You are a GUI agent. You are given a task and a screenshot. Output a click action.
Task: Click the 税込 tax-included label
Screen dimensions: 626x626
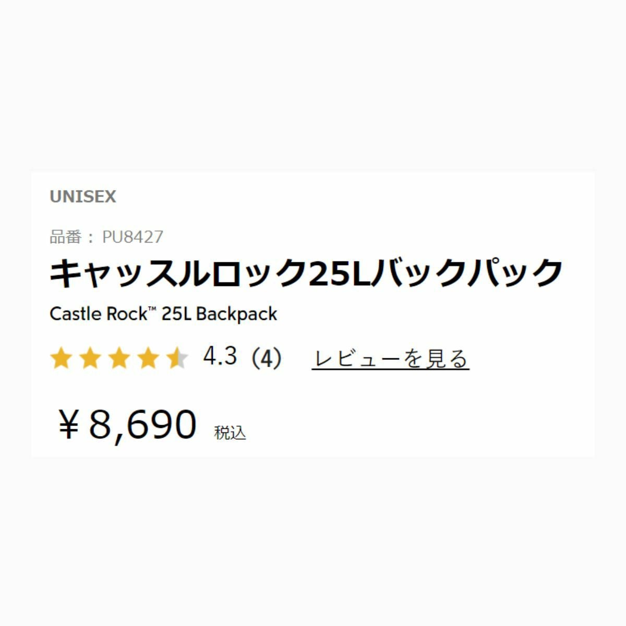tap(230, 432)
